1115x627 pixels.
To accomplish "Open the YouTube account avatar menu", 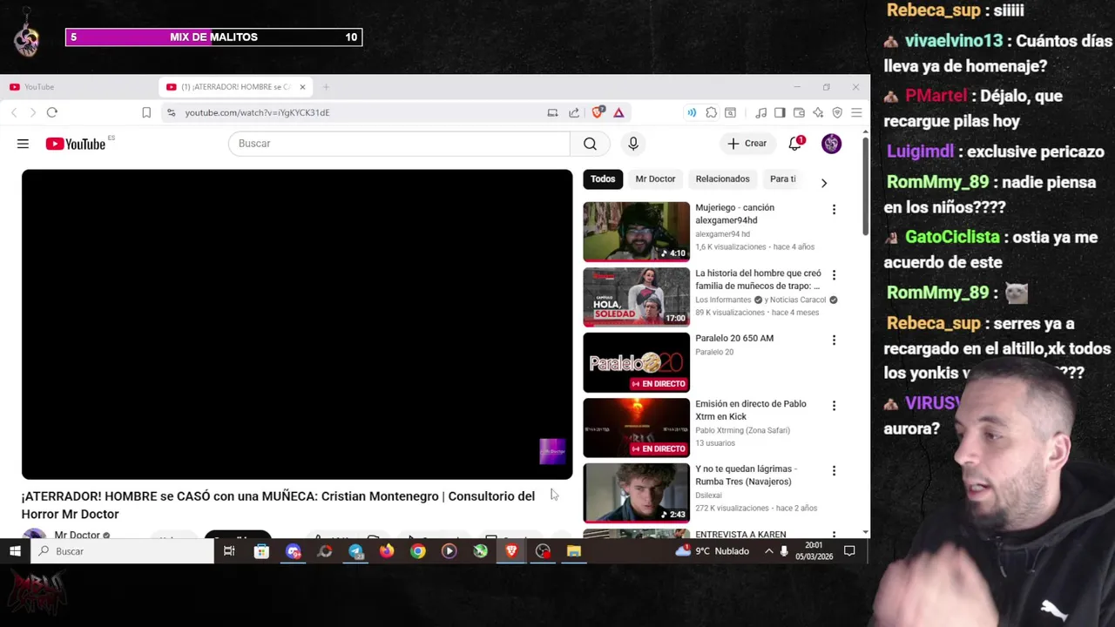I will tap(832, 144).
